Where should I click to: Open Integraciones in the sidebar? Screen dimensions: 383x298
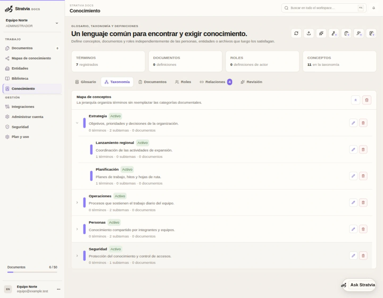32,107
